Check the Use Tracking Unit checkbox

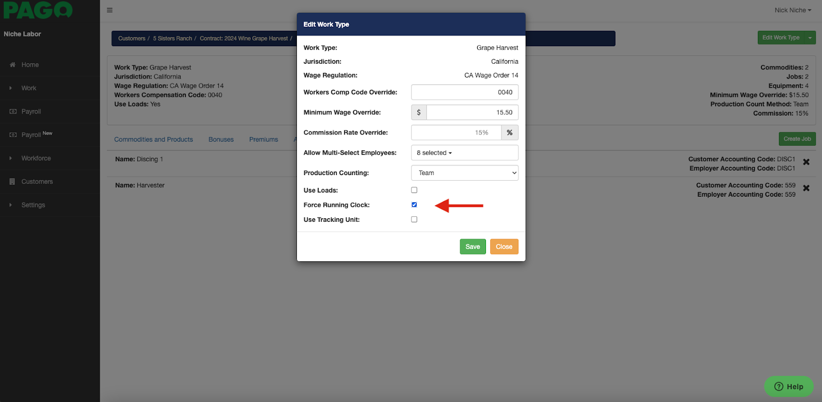coord(414,219)
